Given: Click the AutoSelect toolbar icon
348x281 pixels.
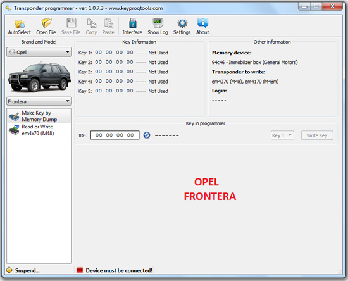Looking at the screenshot, I should tap(20, 27).
